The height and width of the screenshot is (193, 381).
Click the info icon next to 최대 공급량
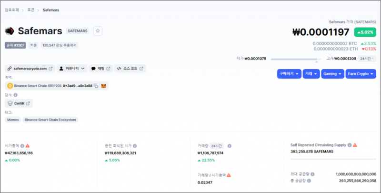[312, 174]
